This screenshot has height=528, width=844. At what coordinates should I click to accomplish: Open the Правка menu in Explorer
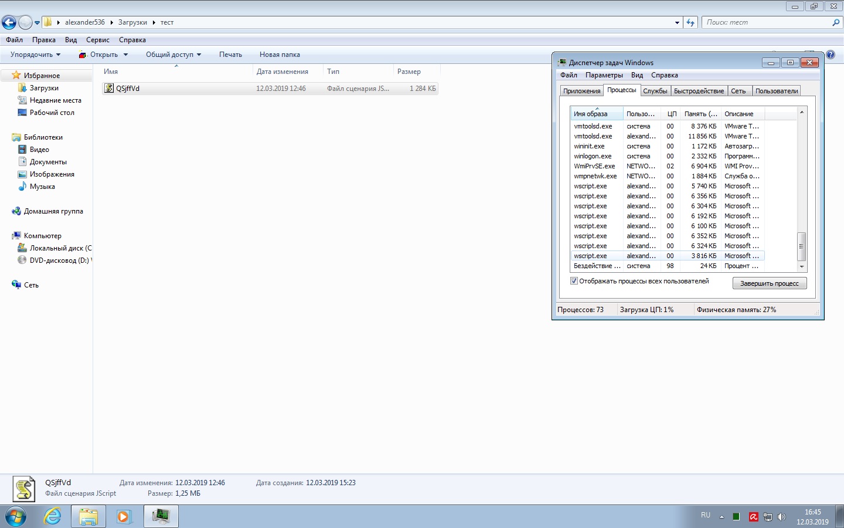44,40
